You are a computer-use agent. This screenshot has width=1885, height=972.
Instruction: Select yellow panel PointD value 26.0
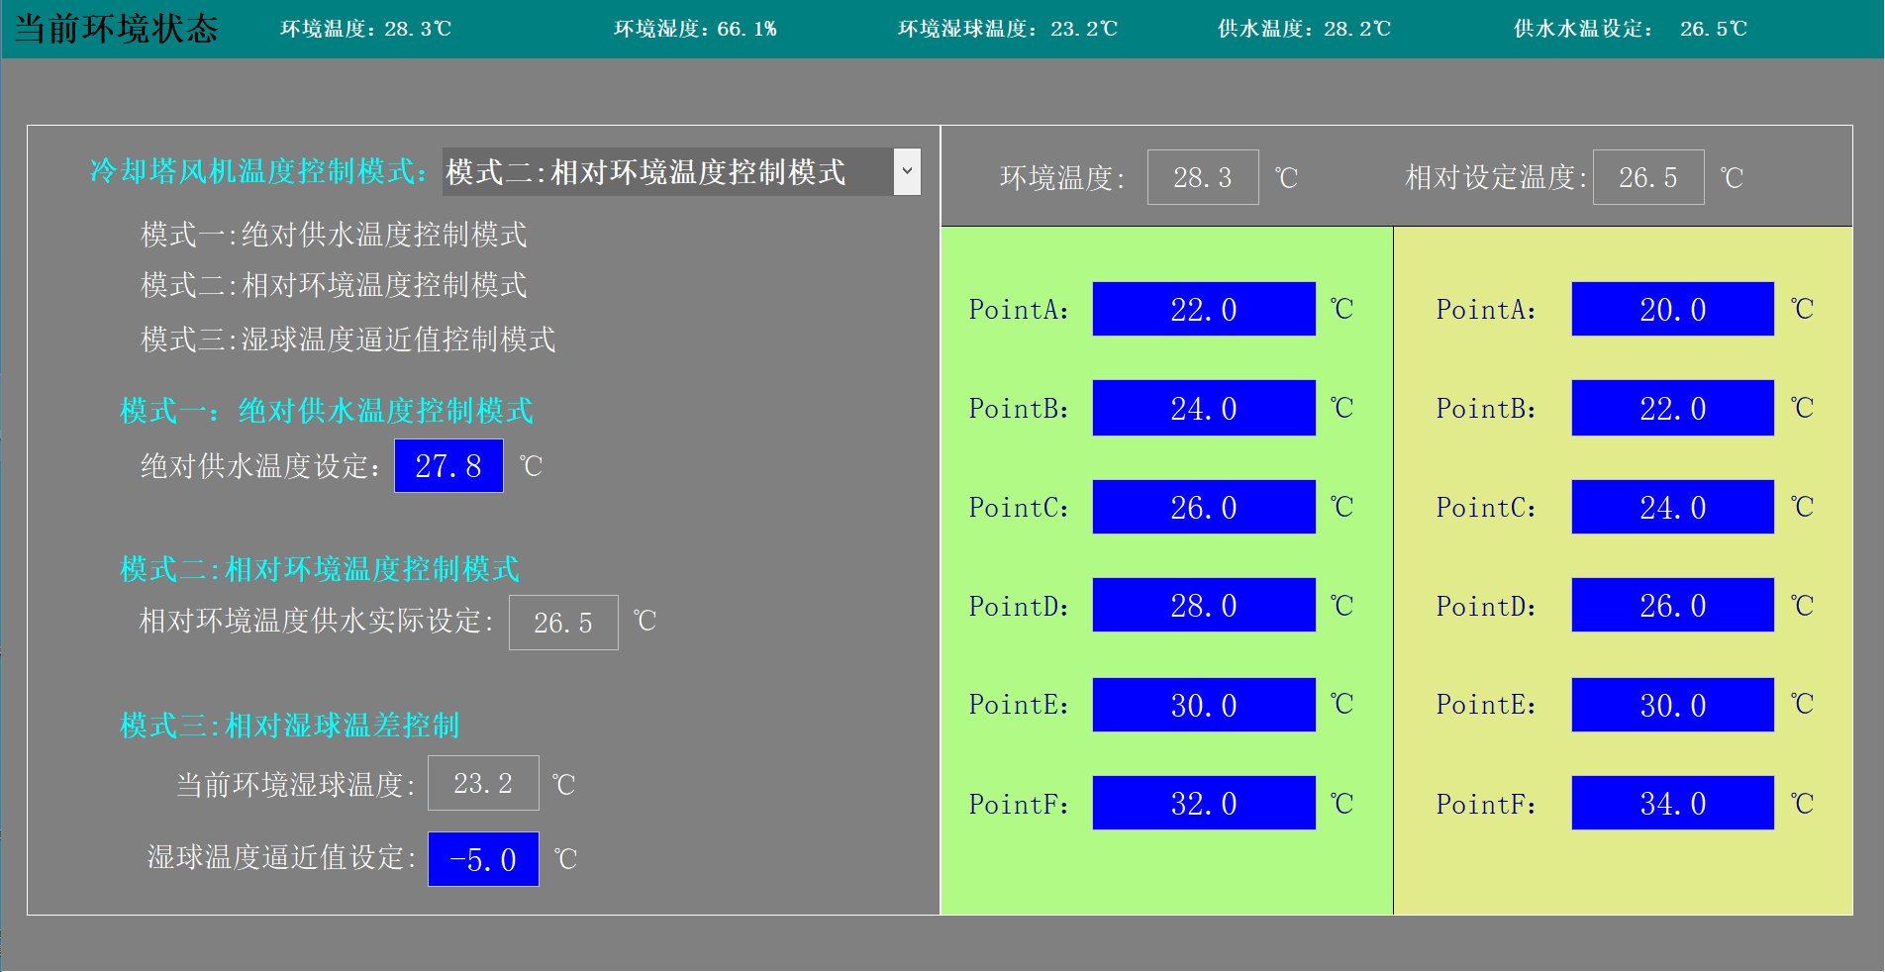[x=1673, y=606]
